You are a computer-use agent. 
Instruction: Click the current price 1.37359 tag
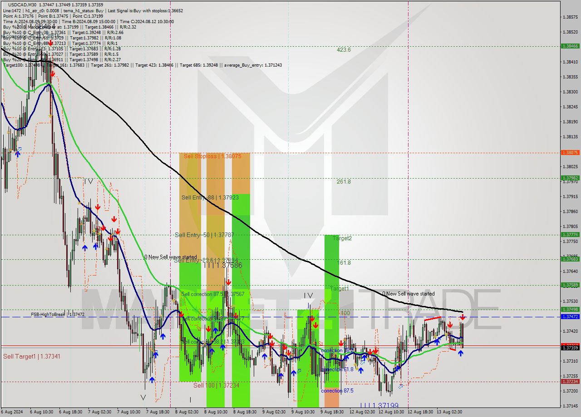(x=570, y=348)
